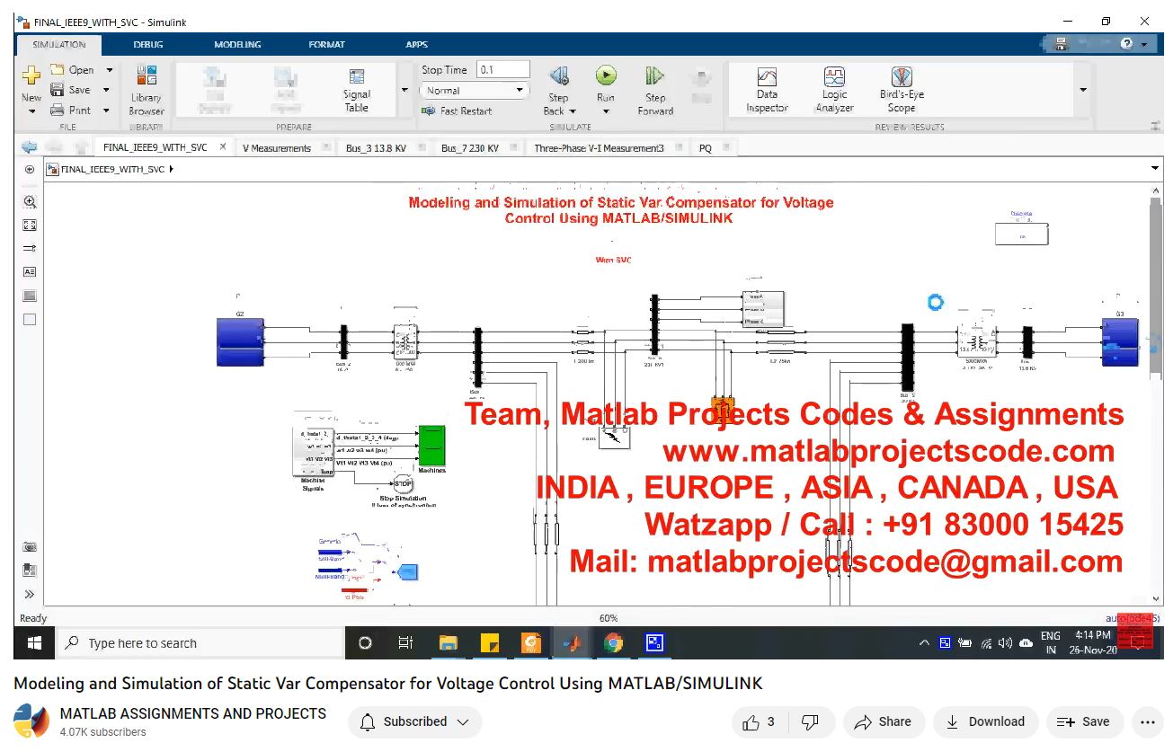Close the FINAL_IEEE9_WITH_SVC tab
The image size is (1173, 752).
coord(223,147)
